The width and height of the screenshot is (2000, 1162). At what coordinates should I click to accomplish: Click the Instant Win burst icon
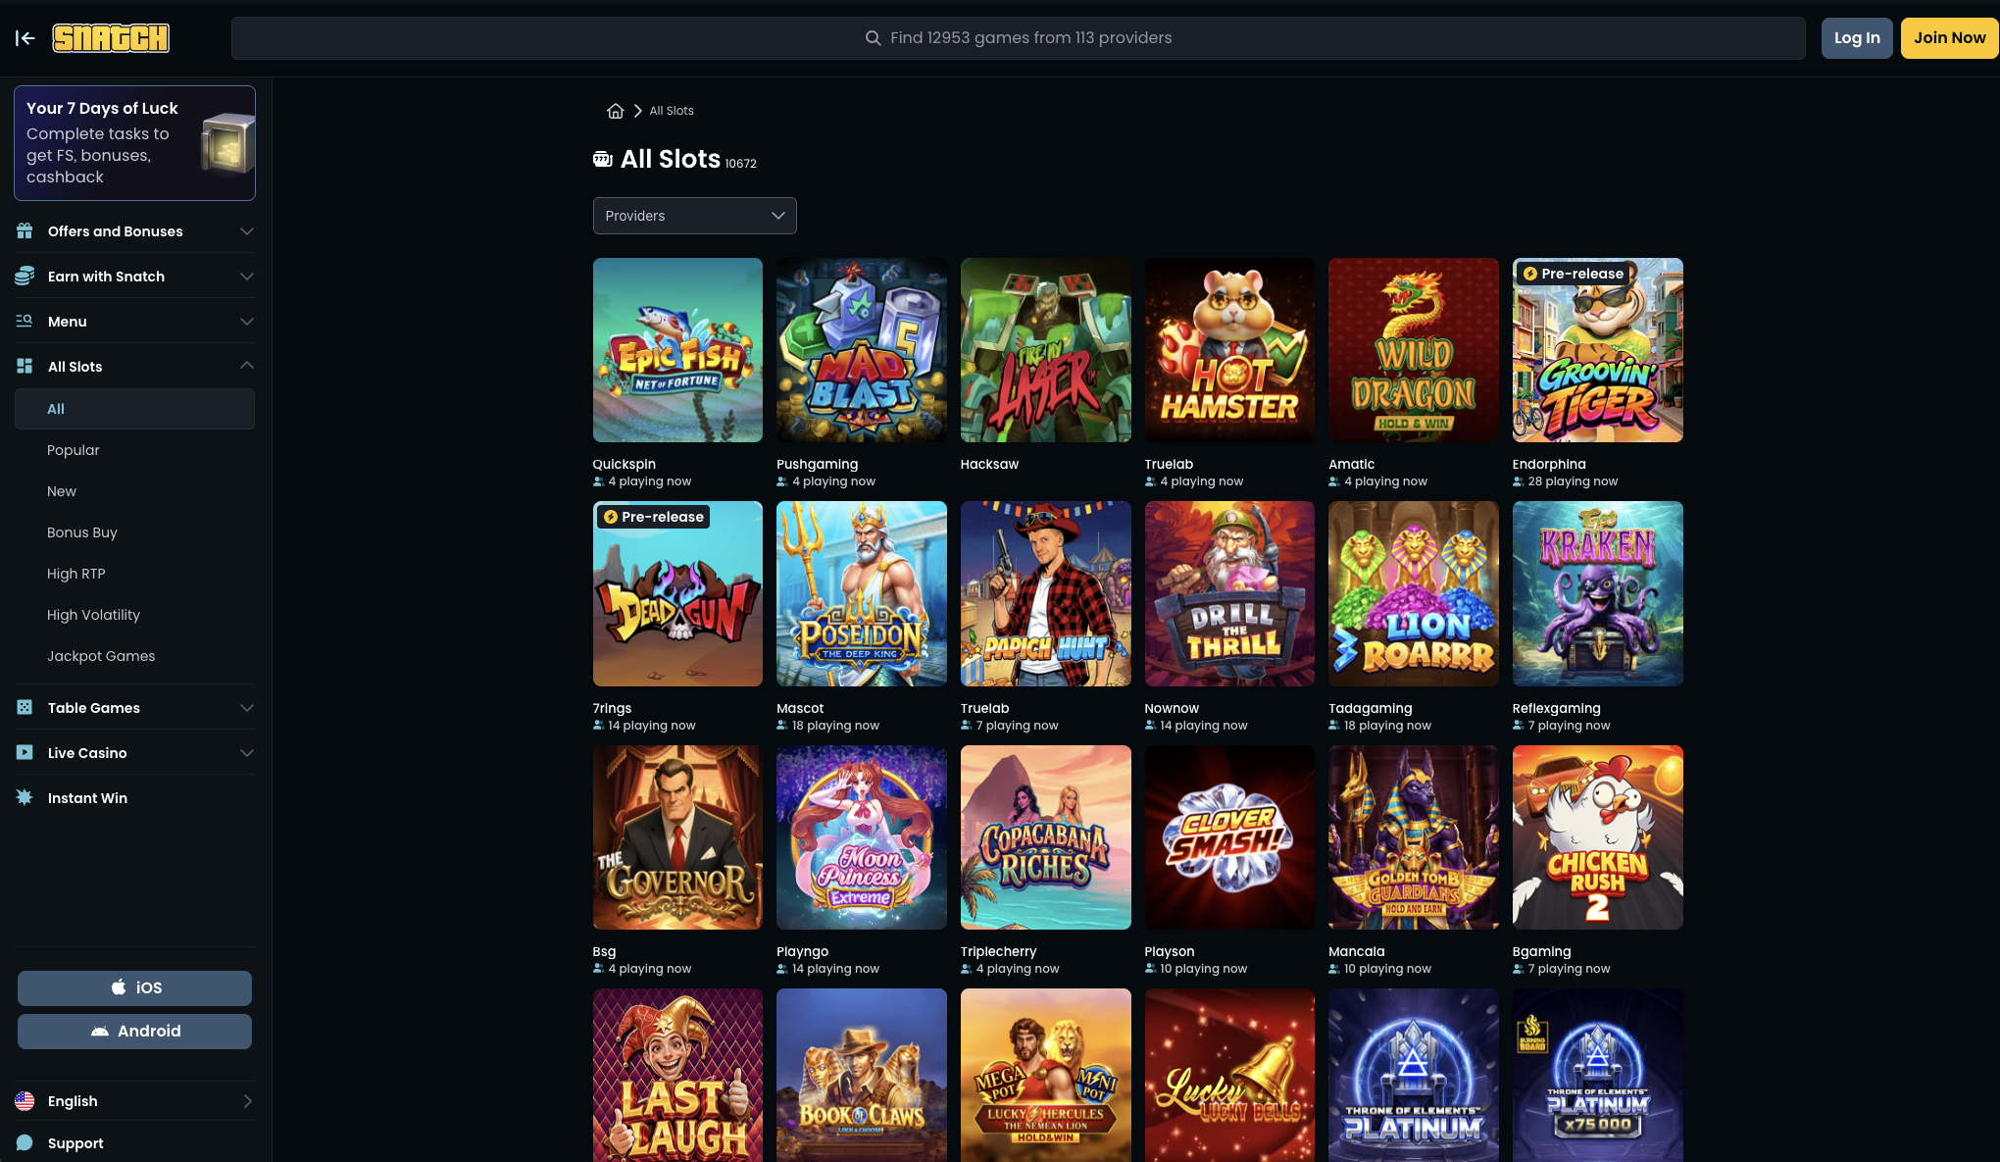pyautogui.click(x=25, y=798)
